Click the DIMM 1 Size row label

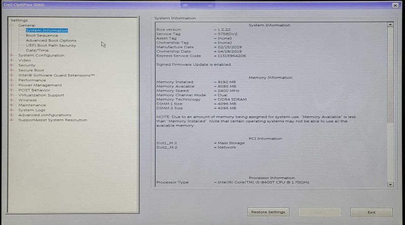tap(169, 104)
